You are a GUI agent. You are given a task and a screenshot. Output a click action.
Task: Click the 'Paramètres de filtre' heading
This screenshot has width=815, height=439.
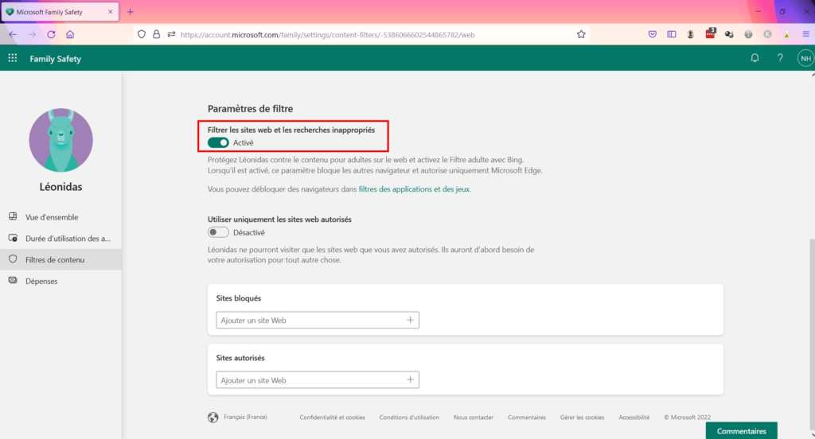click(250, 109)
